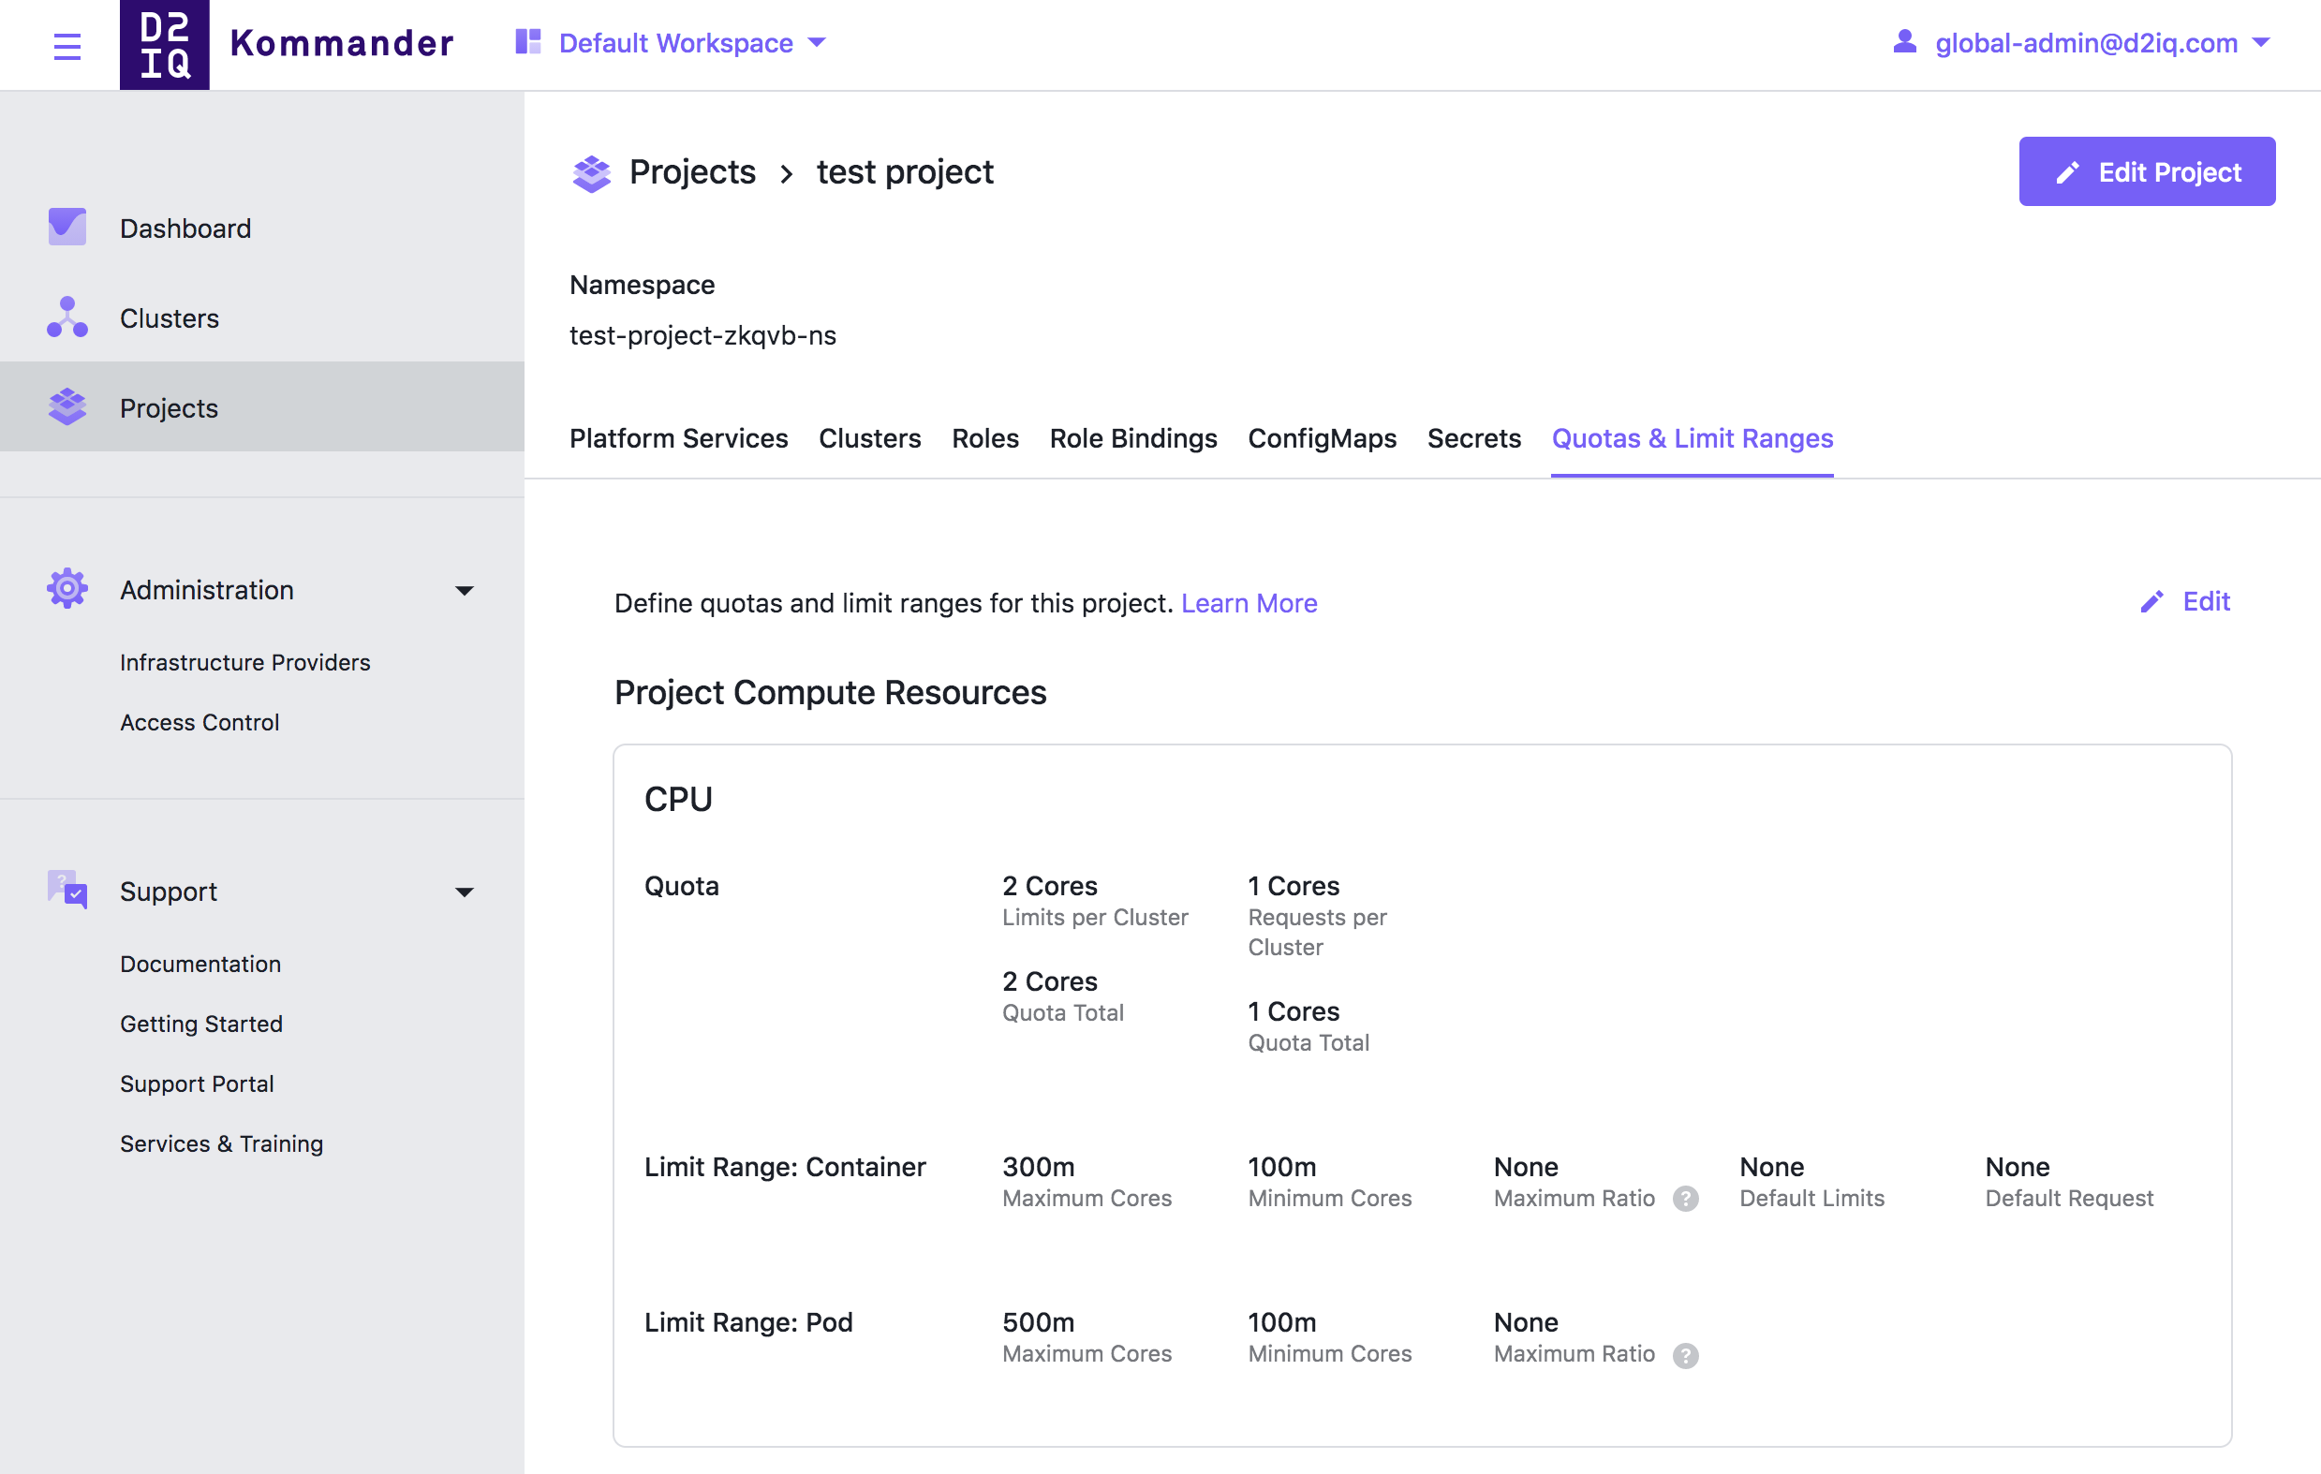Open the global-admin@d2iq.com account menu
The height and width of the screenshot is (1474, 2321).
click(x=2082, y=42)
